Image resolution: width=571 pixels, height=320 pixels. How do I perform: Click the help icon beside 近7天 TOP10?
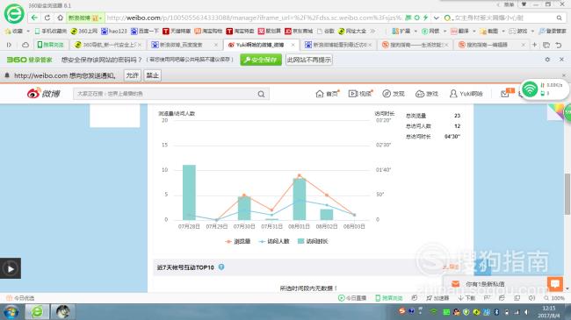pos(221,267)
